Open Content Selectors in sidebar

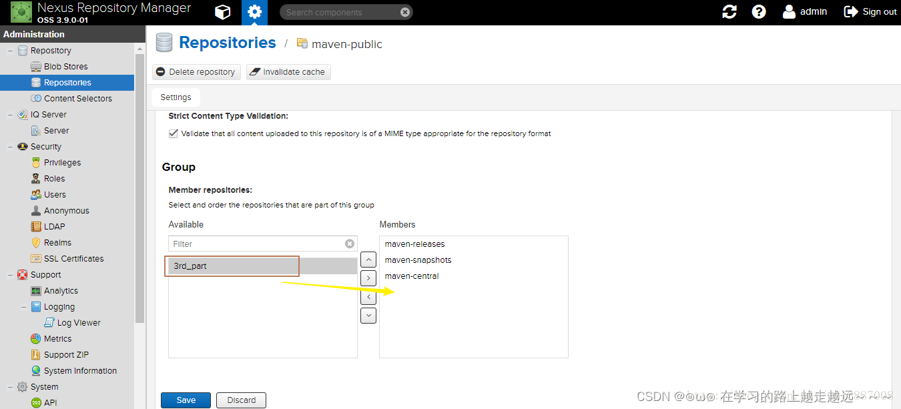pos(77,99)
